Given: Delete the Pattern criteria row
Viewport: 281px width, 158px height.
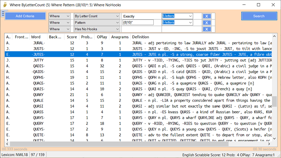Looking at the screenshot, I should coord(206,23).
